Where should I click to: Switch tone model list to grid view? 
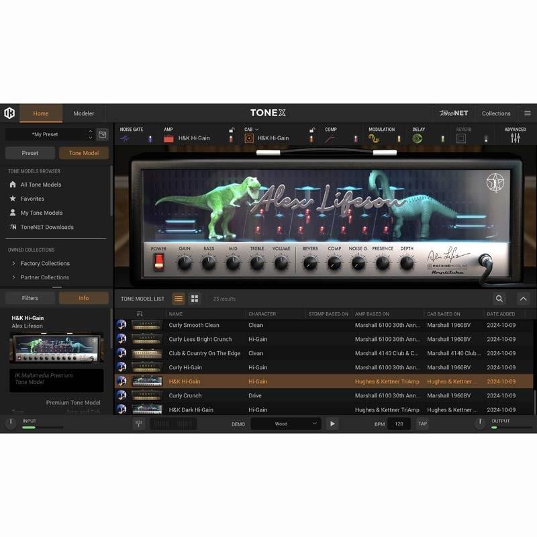coord(195,299)
